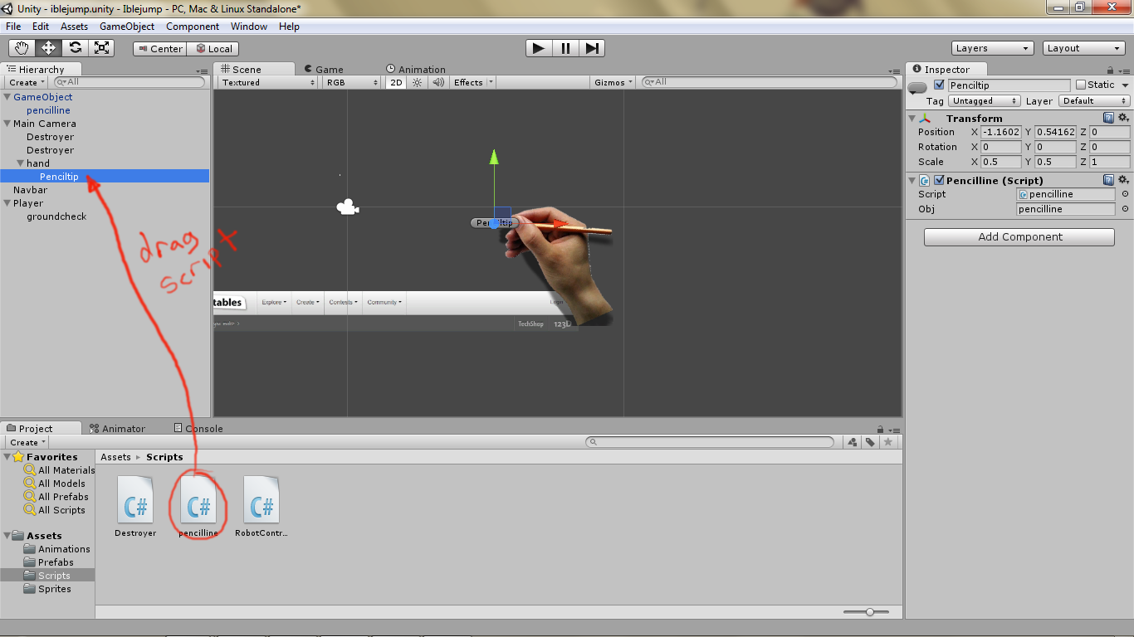Toggle scene audio button
Viewport: 1134px width, 637px height.
[438, 82]
